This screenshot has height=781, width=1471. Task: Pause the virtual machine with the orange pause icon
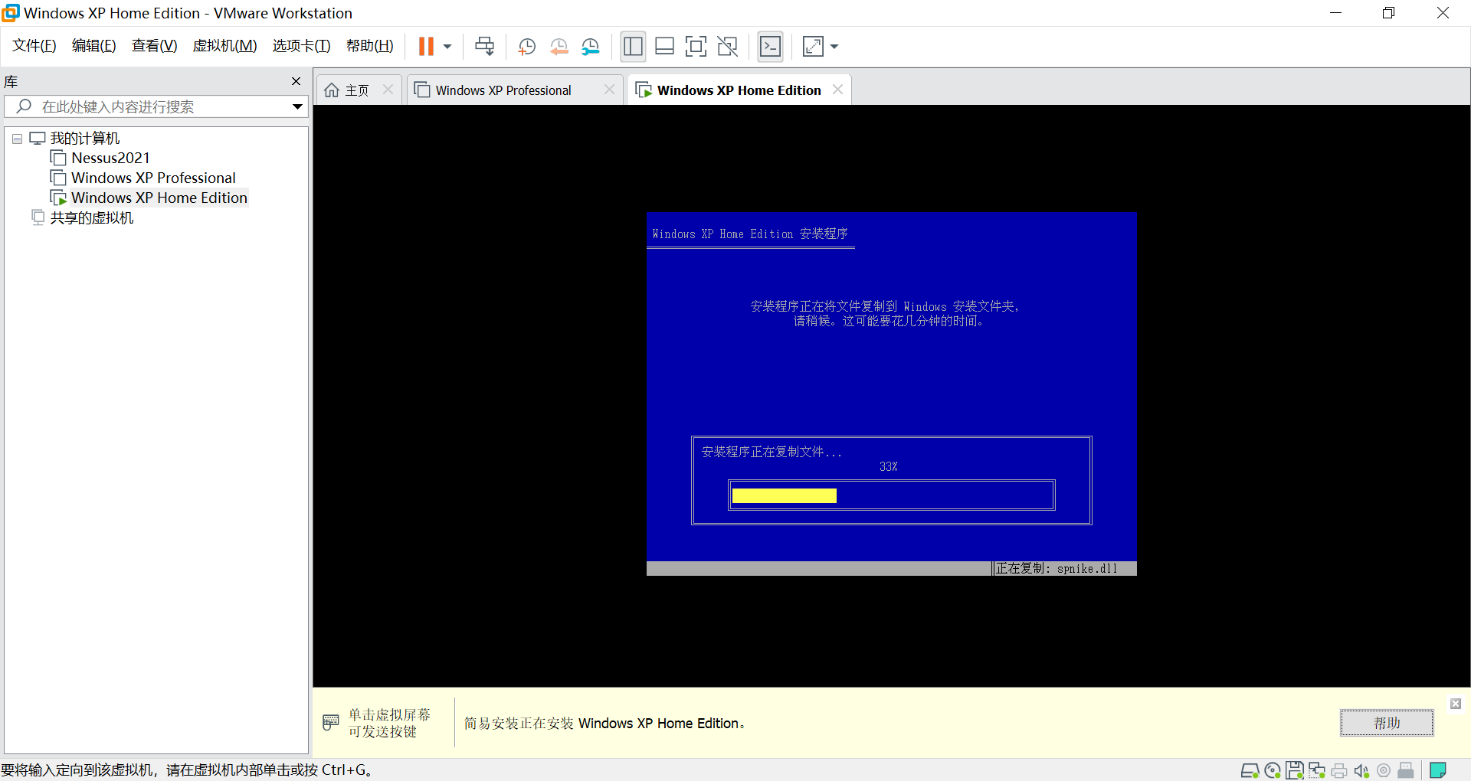[x=426, y=47]
